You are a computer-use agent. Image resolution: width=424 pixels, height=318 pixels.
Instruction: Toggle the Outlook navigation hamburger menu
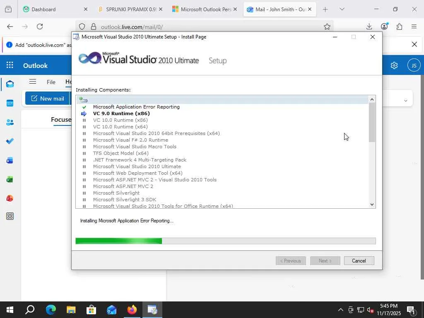33,82
